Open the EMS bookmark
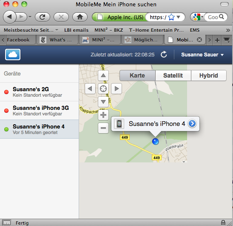The height and width of the screenshot is (226, 233). [x=195, y=30]
